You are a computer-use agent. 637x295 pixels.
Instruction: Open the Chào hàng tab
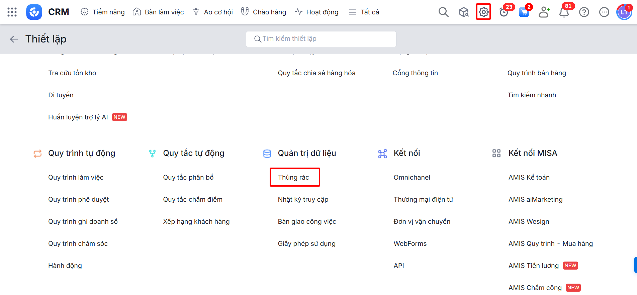click(264, 12)
